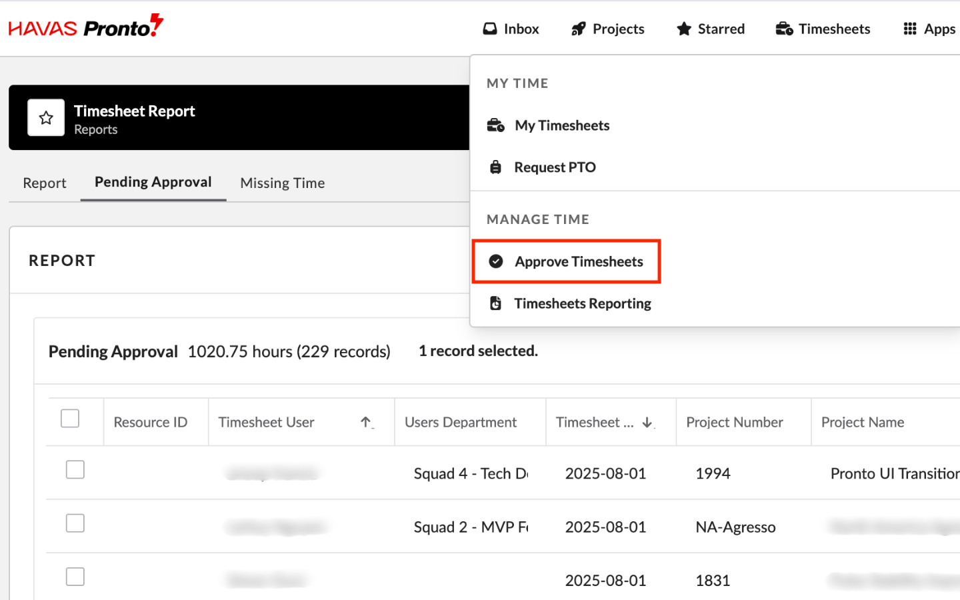Screen dimensions: 960x600
Task: Click the Request PTO luggage icon
Action: coord(495,167)
